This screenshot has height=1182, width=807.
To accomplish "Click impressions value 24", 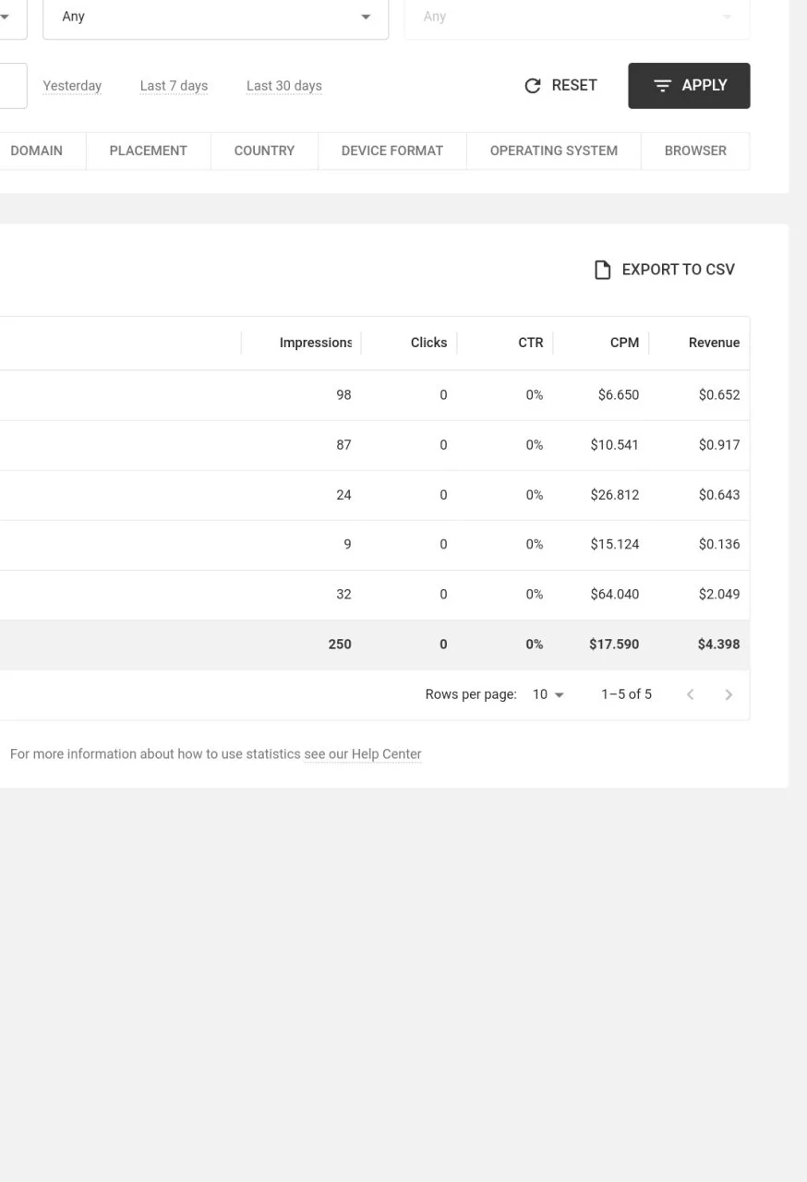I will point(343,495).
